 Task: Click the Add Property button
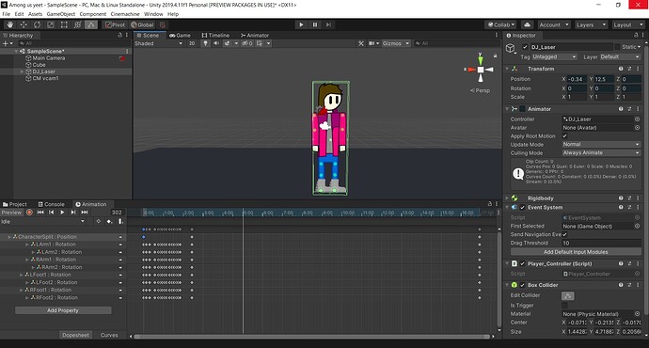click(x=63, y=310)
